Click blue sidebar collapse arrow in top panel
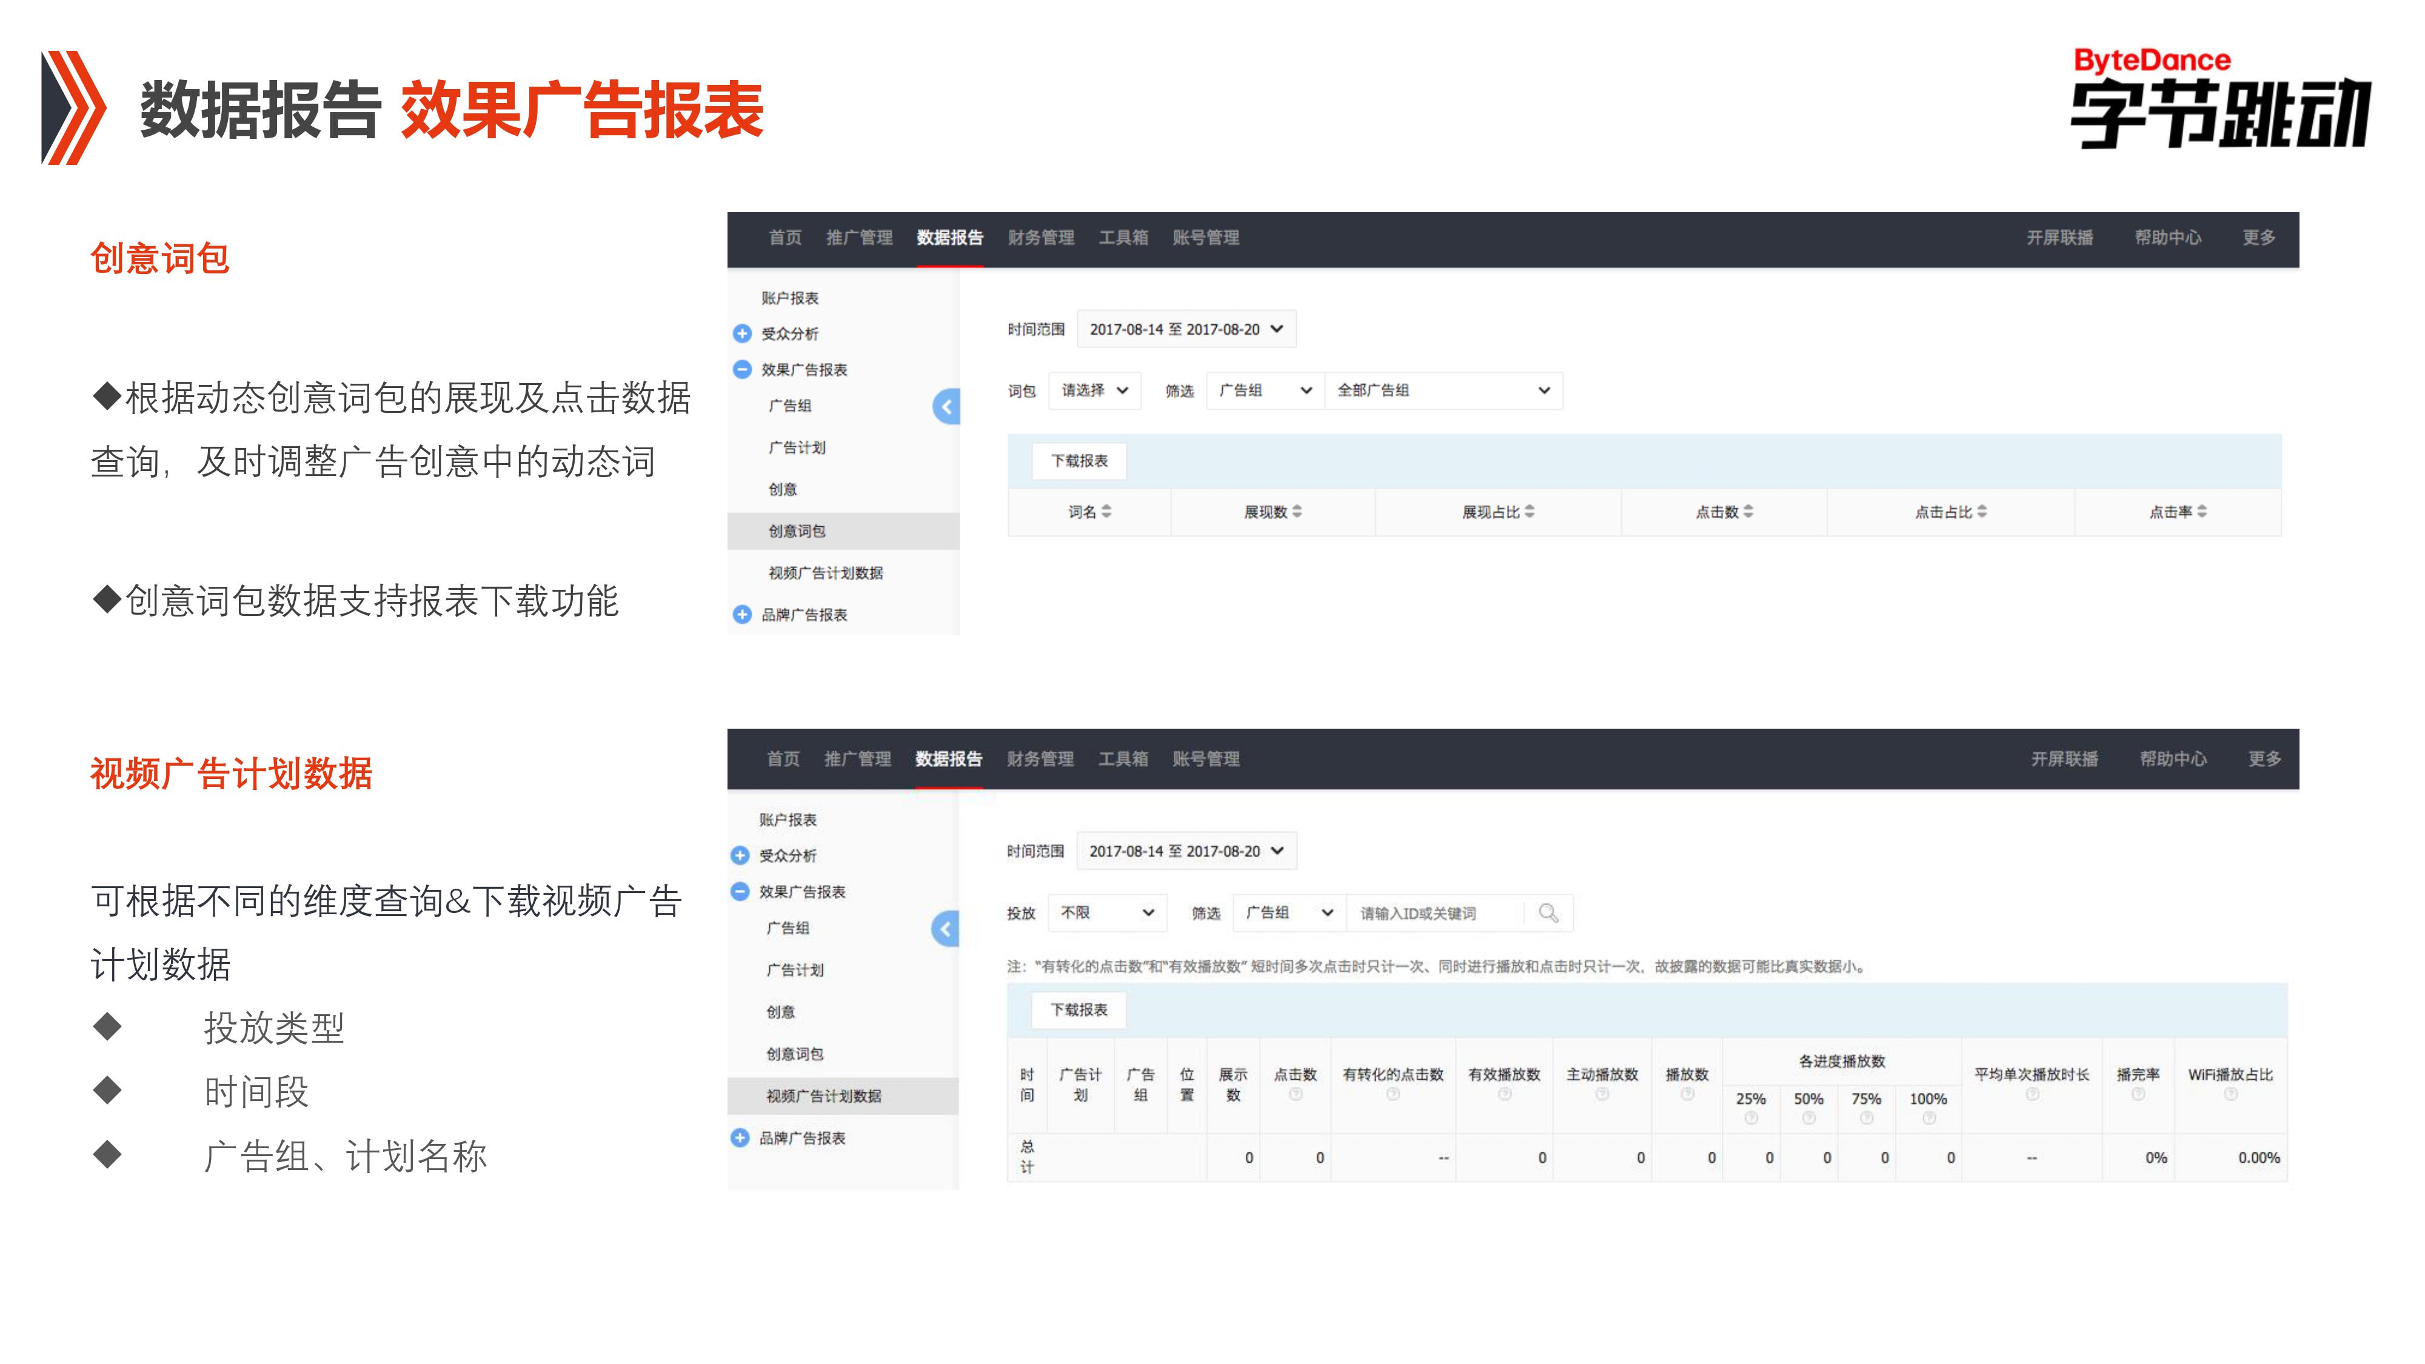The height and width of the screenshot is (1364, 2425). [x=946, y=407]
